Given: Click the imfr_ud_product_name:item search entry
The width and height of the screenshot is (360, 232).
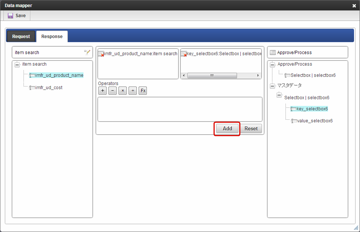Looking at the screenshot, I should pos(140,54).
